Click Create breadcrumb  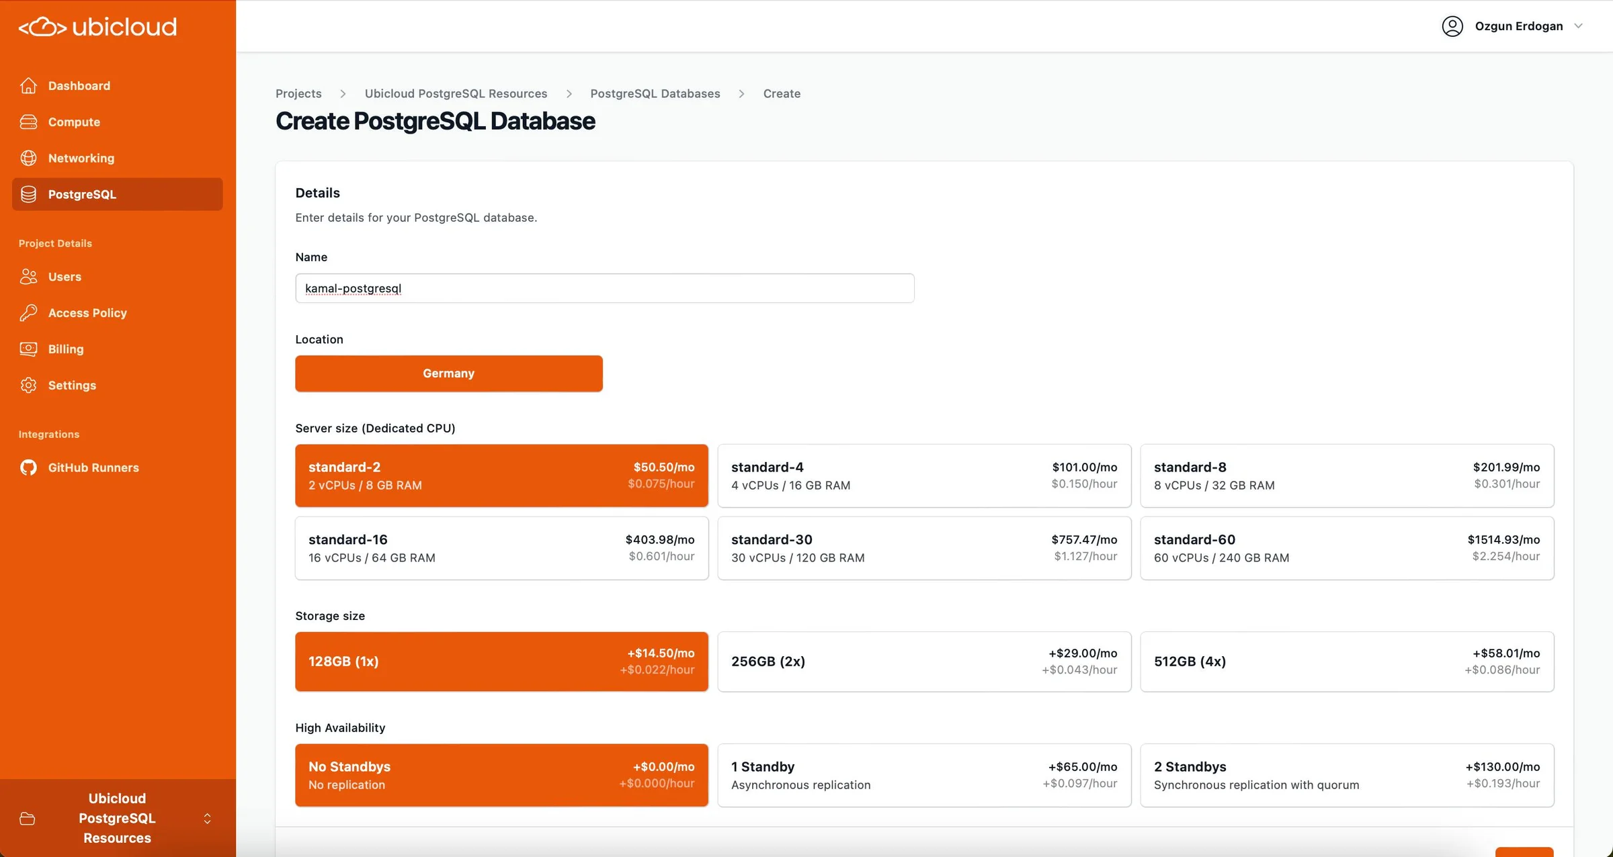(782, 93)
